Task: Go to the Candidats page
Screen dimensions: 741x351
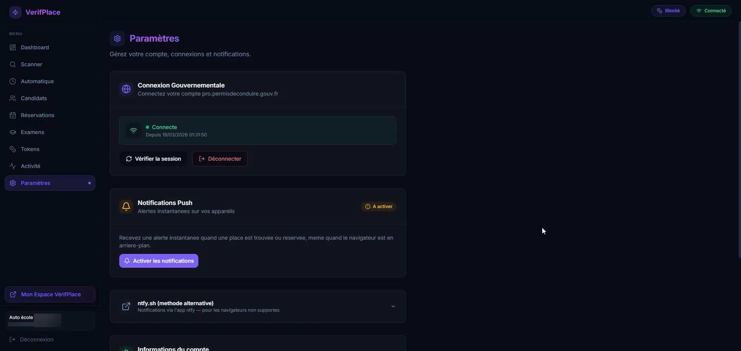Action: (x=34, y=98)
